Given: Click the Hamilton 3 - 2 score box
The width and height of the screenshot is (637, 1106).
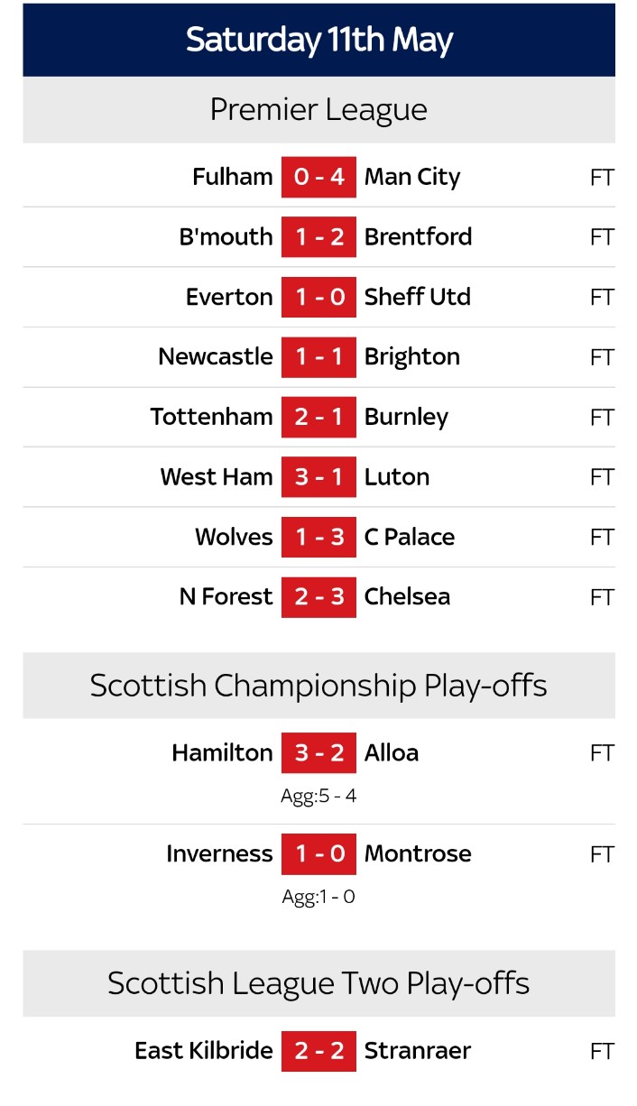Looking at the screenshot, I should 318,752.
